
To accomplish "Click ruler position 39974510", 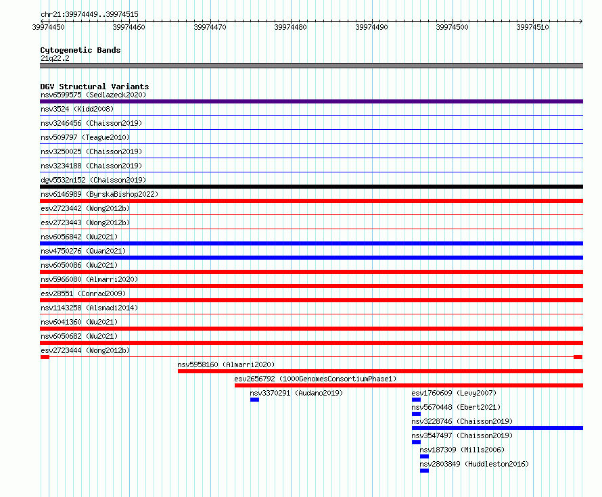I will [x=533, y=27].
